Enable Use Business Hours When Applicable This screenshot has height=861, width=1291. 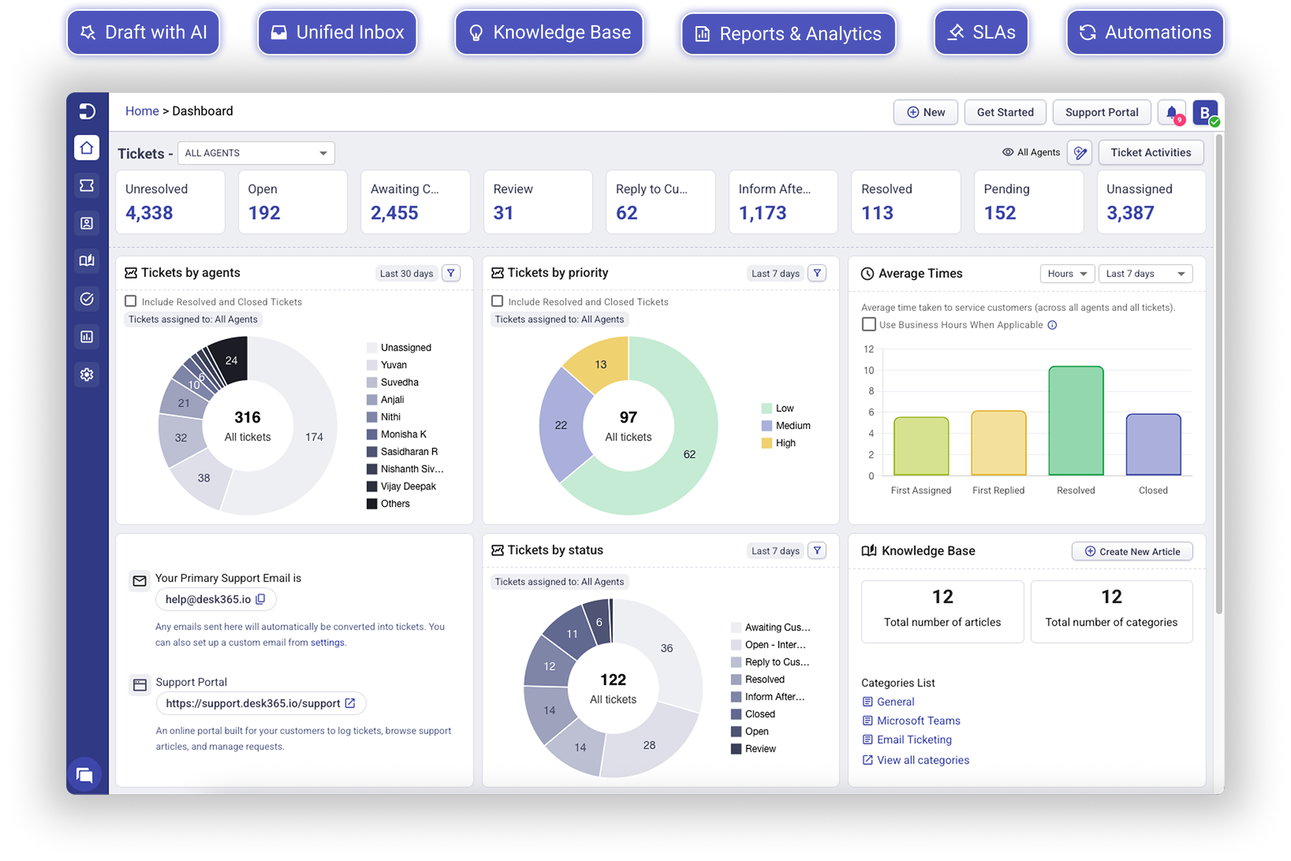click(x=869, y=324)
